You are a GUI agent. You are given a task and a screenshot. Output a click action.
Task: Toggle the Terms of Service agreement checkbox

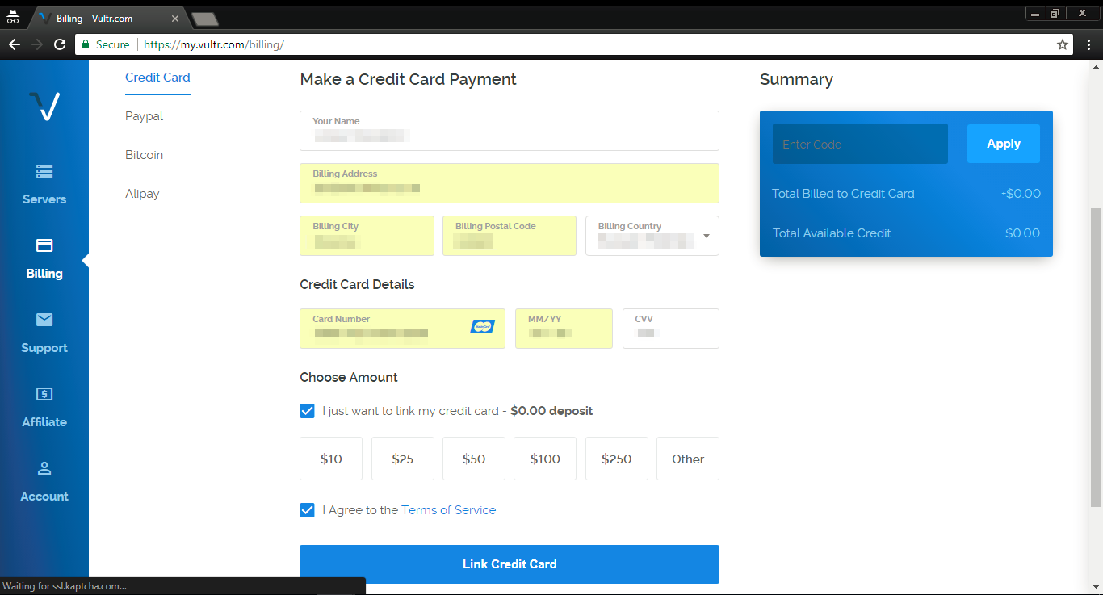[x=307, y=510]
